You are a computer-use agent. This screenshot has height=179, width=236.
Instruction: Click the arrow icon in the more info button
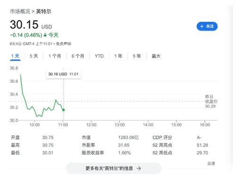(139, 169)
